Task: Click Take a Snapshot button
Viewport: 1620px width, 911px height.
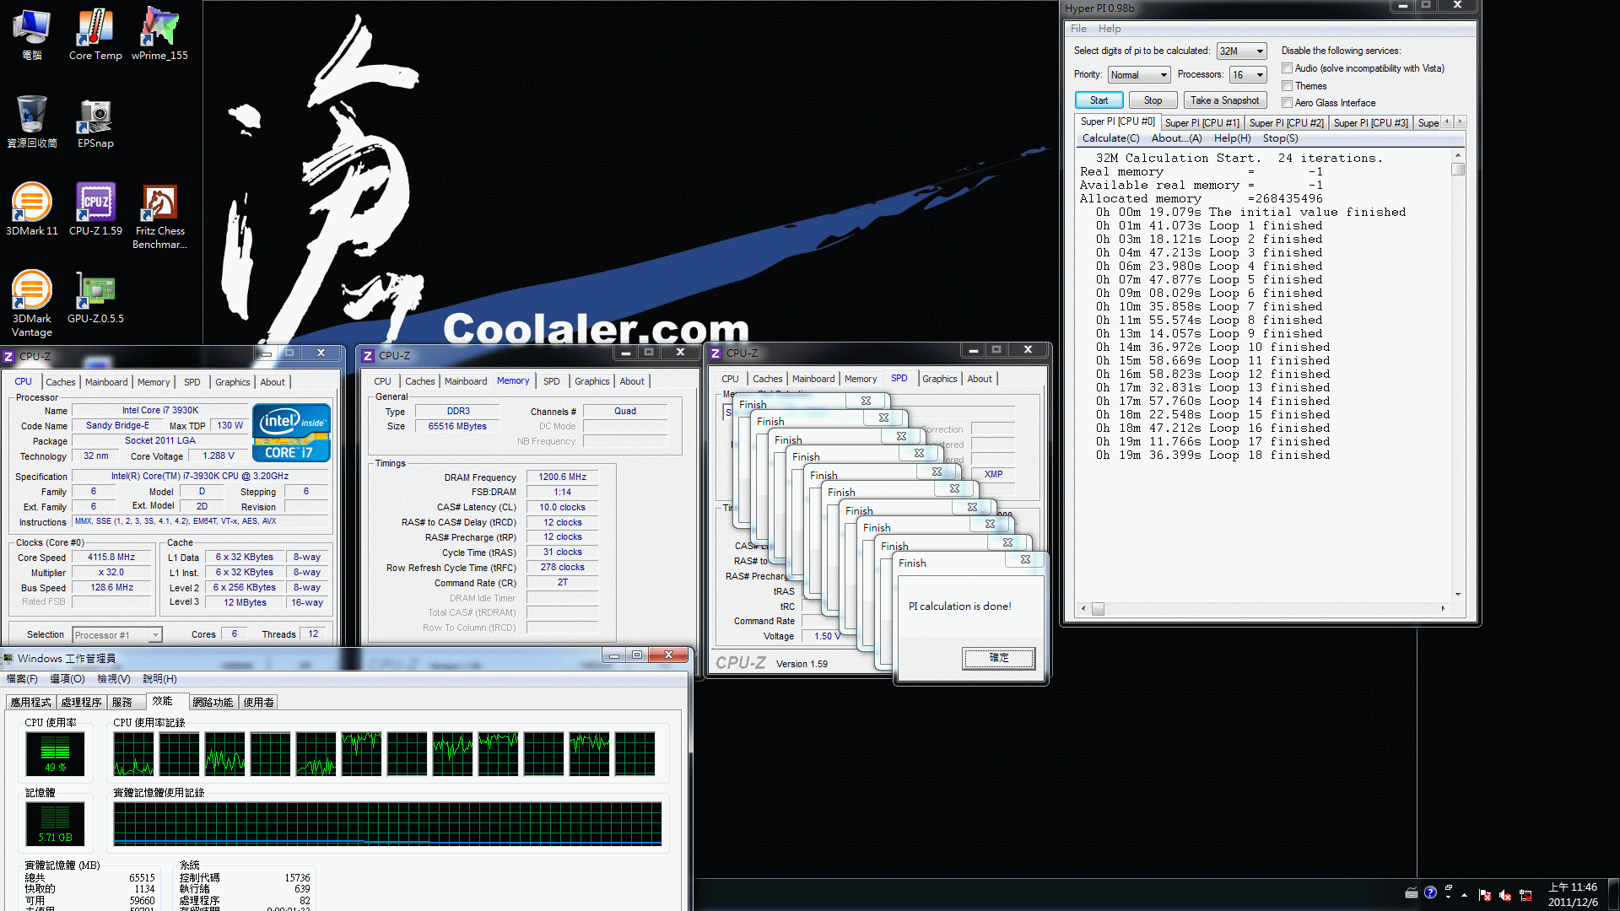Action: pos(1224,100)
